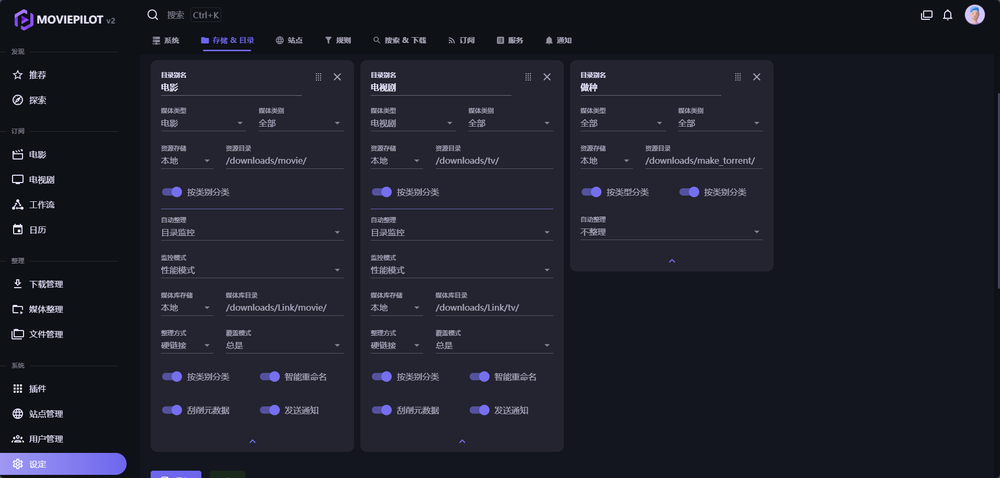
Task: Toggle 按类型分类 in 做种 card
Action: point(592,192)
